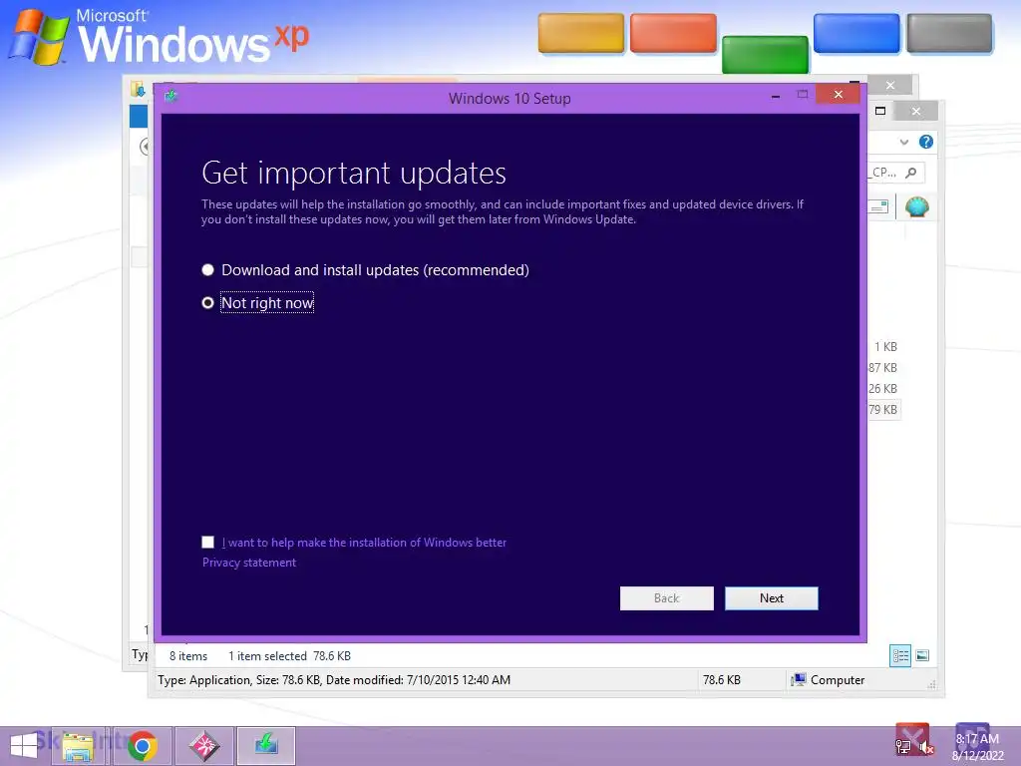This screenshot has height=766, width=1021.
Task: Click the Windows 10 Setup title bar icon
Action: coord(171,97)
